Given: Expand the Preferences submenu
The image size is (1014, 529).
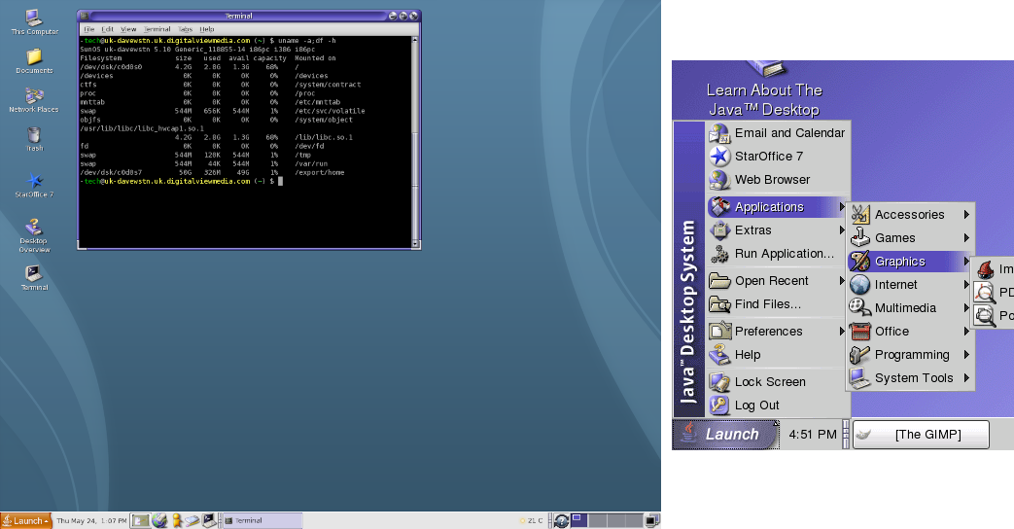Looking at the screenshot, I should click(768, 332).
